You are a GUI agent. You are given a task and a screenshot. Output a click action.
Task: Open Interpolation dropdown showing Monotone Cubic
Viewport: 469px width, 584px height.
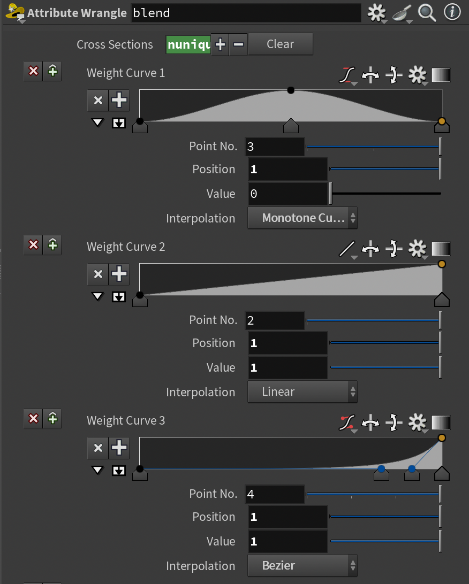click(x=302, y=218)
